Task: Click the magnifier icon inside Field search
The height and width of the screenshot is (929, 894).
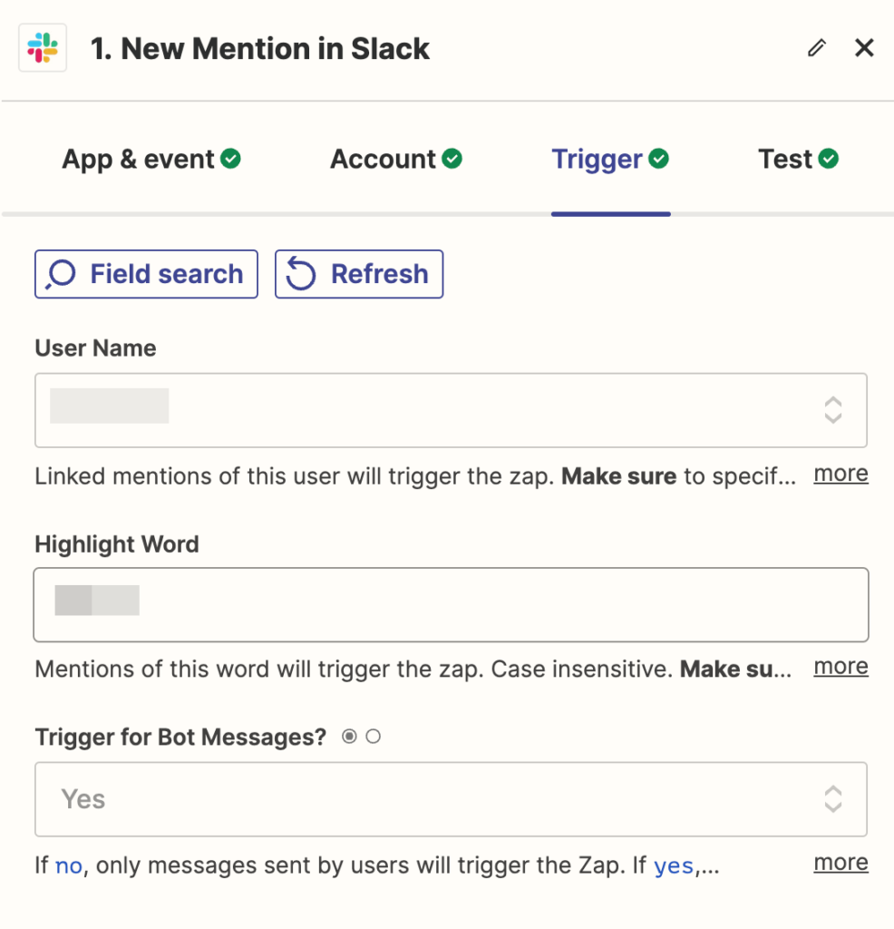Action: 59,274
